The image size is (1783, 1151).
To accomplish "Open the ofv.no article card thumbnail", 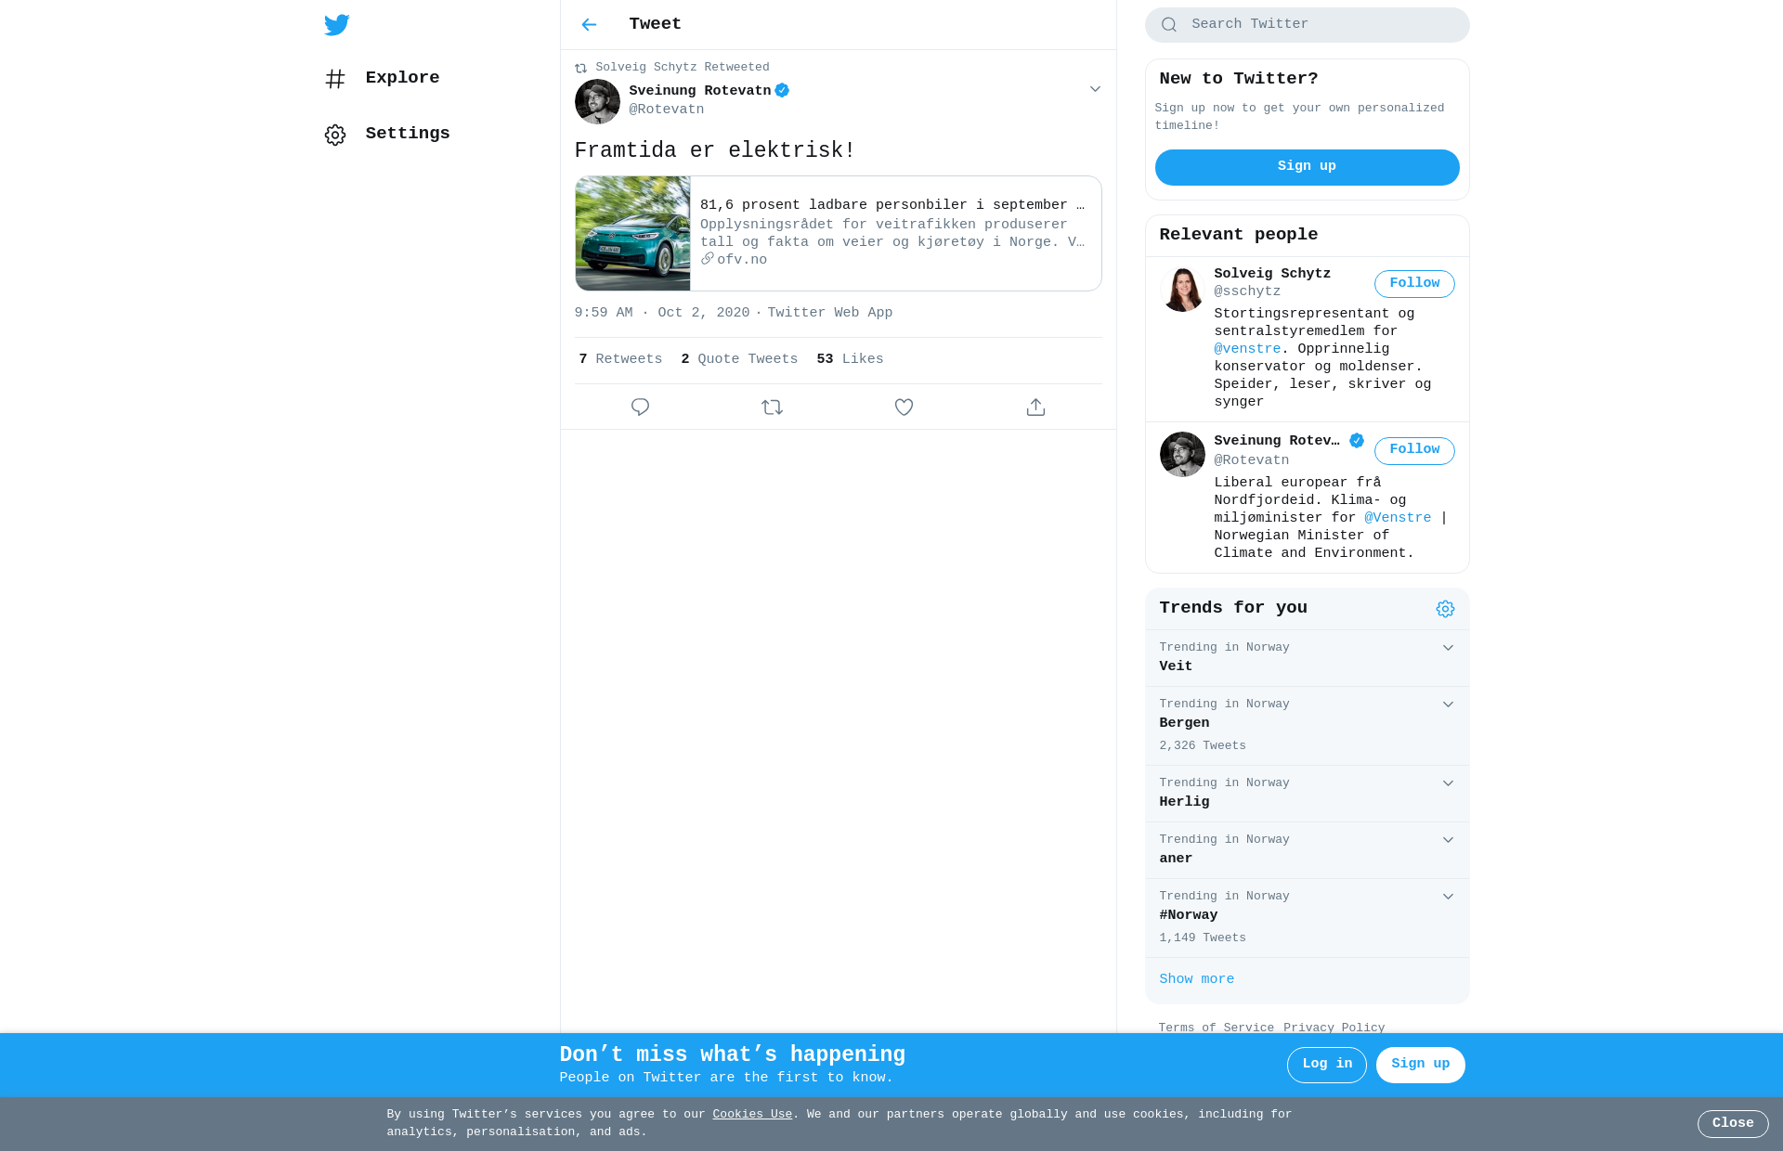I will [x=632, y=234].
